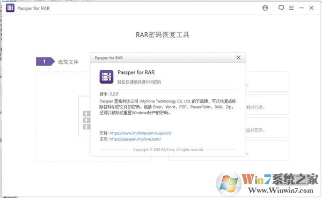This screenshot has height=198, width=322.
Task: Close the main Passper for RAR window
Action: coord(311,8)
